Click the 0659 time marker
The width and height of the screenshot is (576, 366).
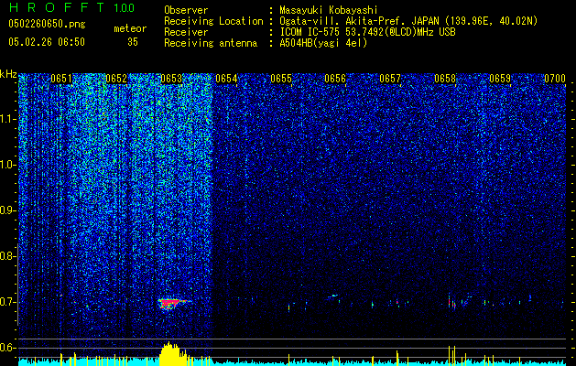point(500,79)
